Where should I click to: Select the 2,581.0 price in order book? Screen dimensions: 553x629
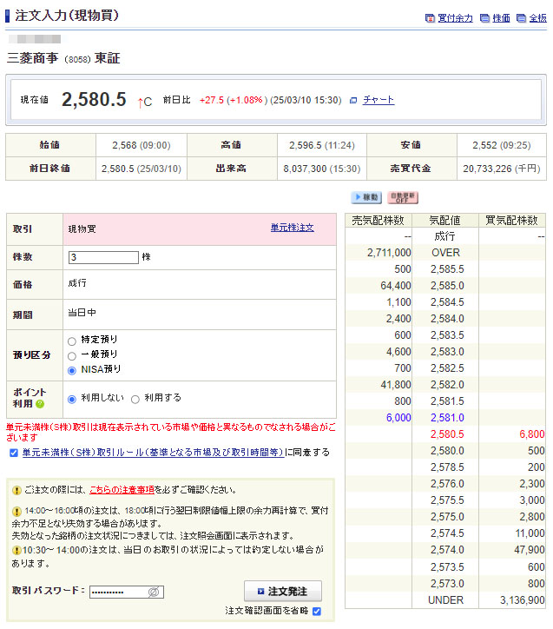click(x=446, y=418)
